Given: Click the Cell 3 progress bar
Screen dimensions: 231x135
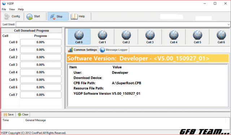Looking at the screenshot, I should click(x=41, y=65).
